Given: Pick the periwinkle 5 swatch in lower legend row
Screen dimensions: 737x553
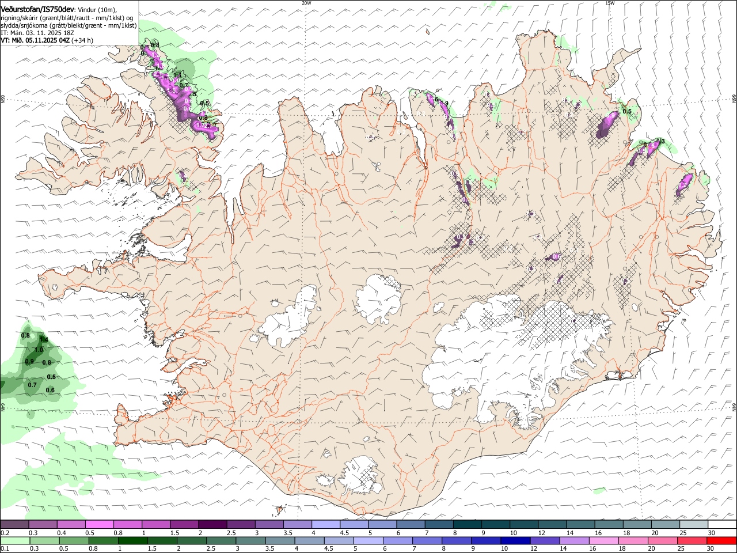Looking at the screenshot, I should [368, 541].
